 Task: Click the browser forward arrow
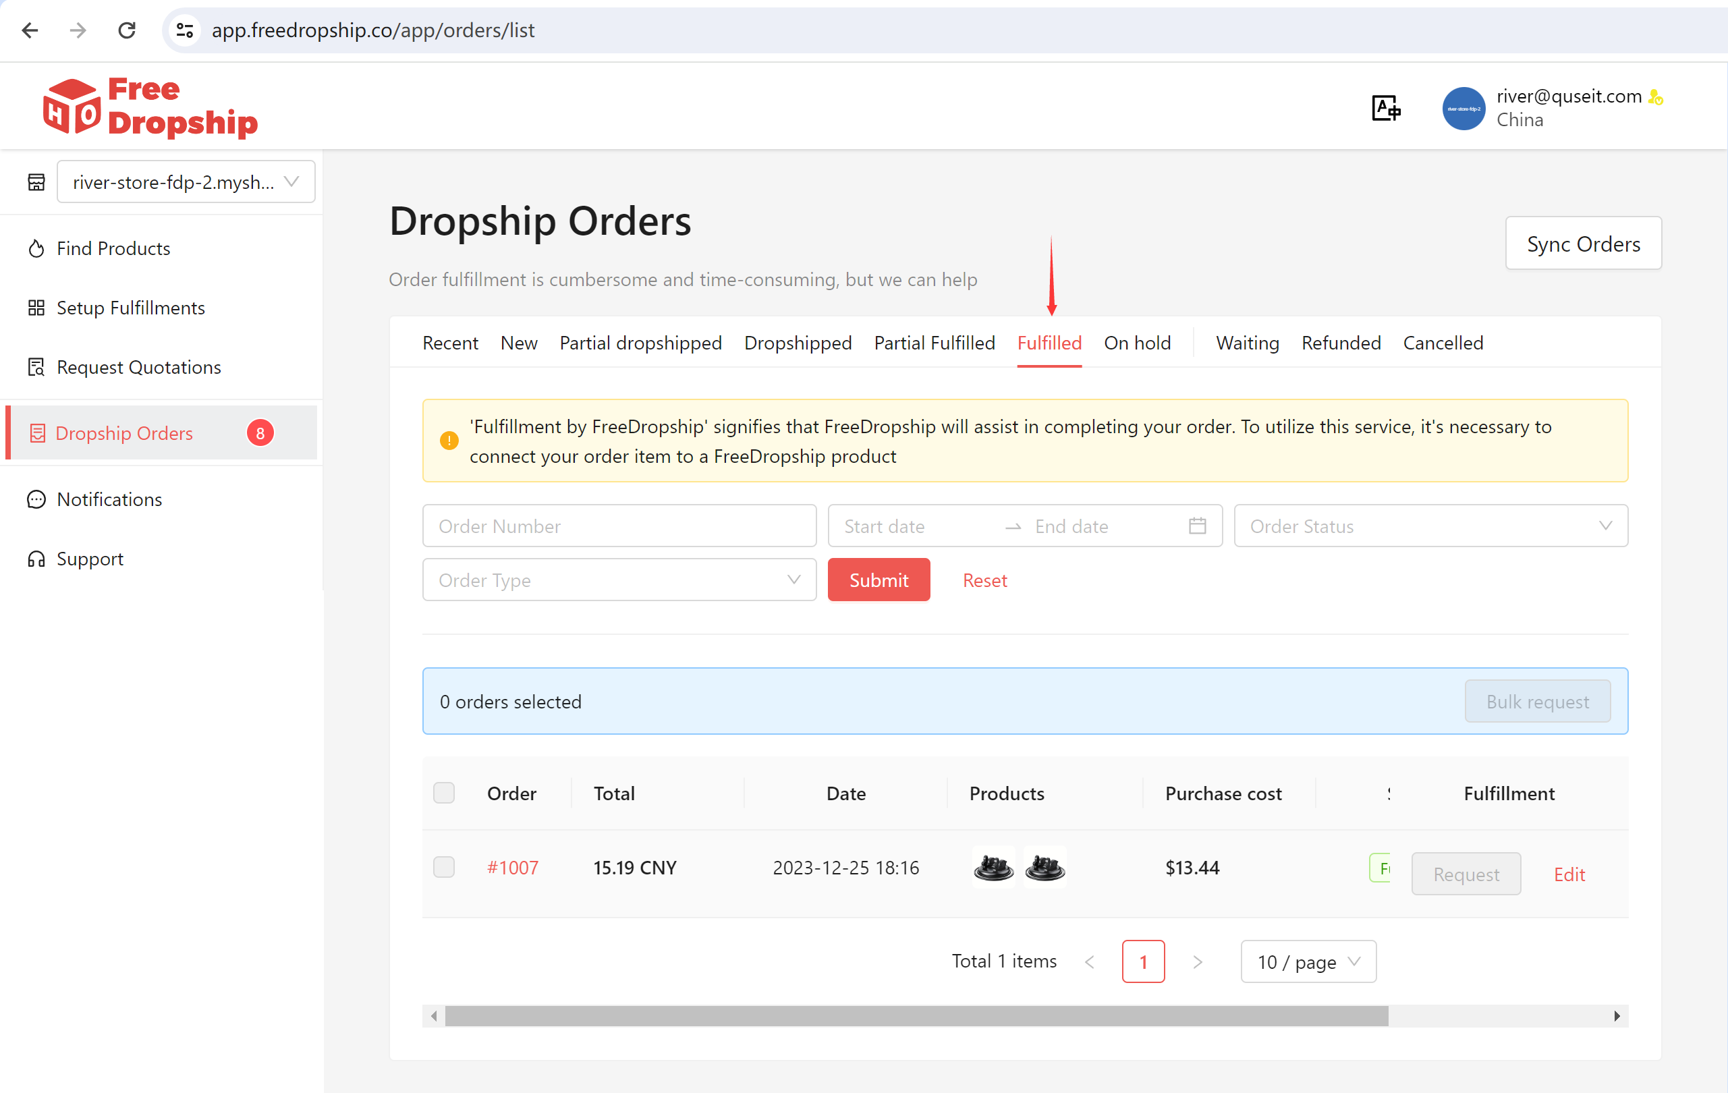coord(78,30)
